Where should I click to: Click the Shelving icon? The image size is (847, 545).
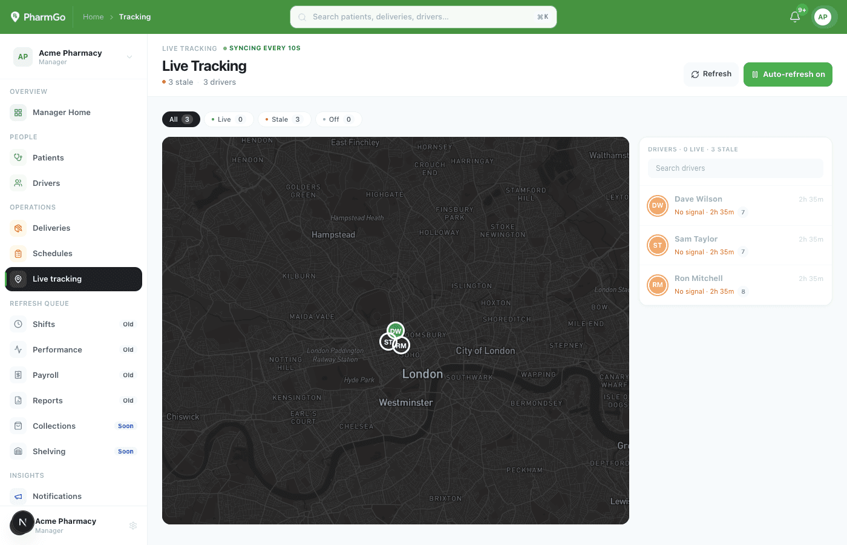click(x=18, y=452)
